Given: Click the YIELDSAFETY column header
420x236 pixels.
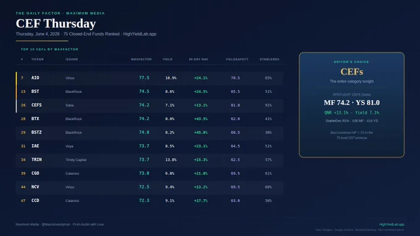Looking at the screenshot, I should coord(237,59).
